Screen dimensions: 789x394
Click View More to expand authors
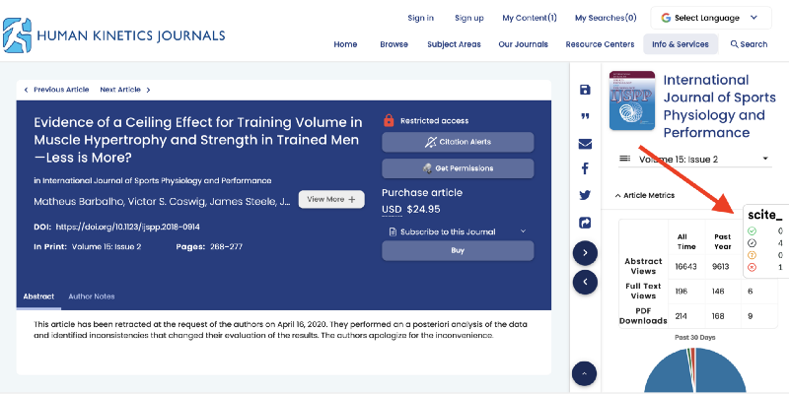click(331, 199)
